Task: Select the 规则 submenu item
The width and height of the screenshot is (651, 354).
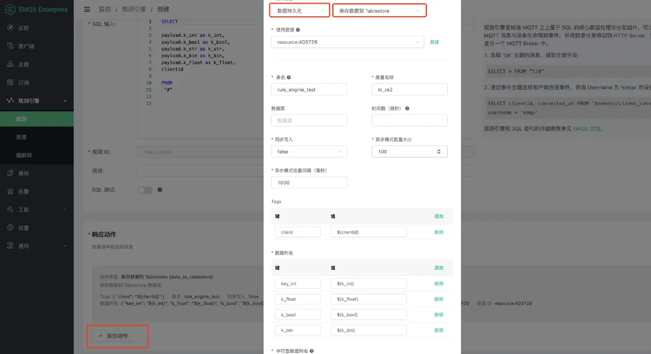Action: click(37, 119)
